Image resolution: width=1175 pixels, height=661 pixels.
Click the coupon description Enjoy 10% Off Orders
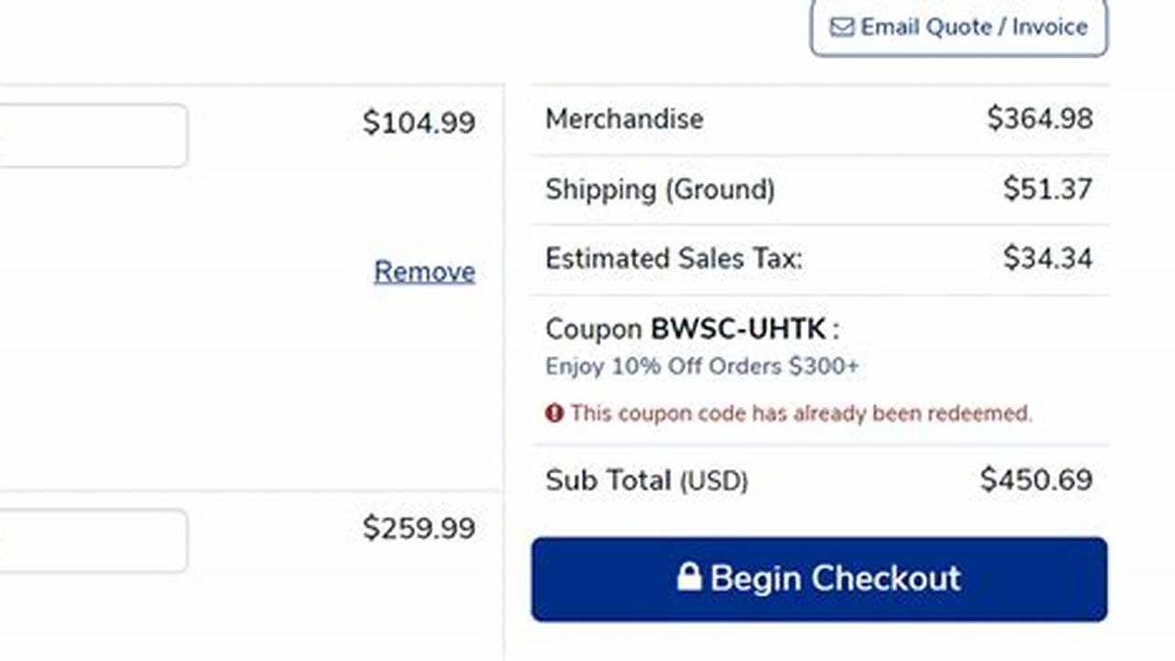[x=702, y=366]
